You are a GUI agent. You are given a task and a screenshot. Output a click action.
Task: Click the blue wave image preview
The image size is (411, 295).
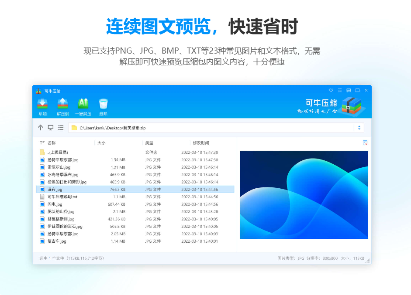[x=304, y=195]
